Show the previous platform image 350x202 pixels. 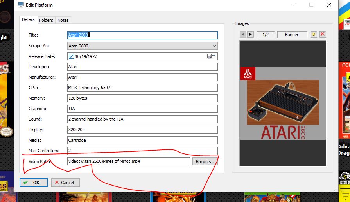point(243,35)
